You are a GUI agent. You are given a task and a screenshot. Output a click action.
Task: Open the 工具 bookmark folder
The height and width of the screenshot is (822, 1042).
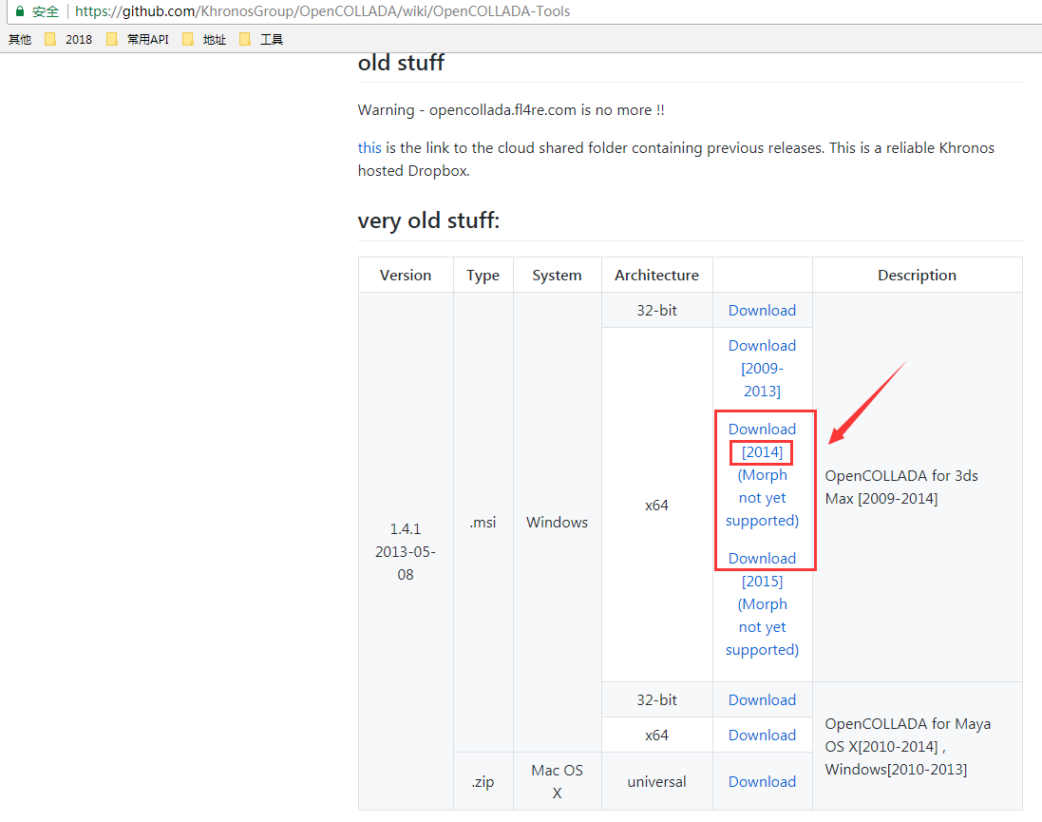(x=262, y=39)
